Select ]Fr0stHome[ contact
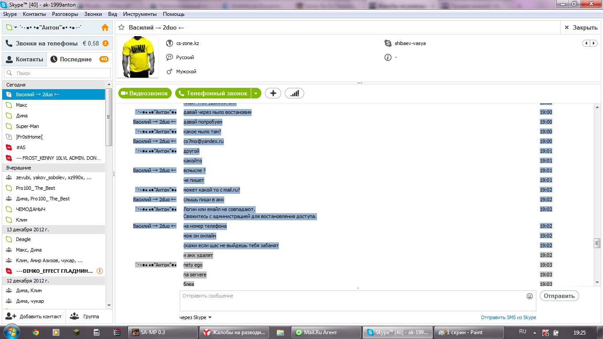This screenshot has height=339, width=603. point(54,137)
